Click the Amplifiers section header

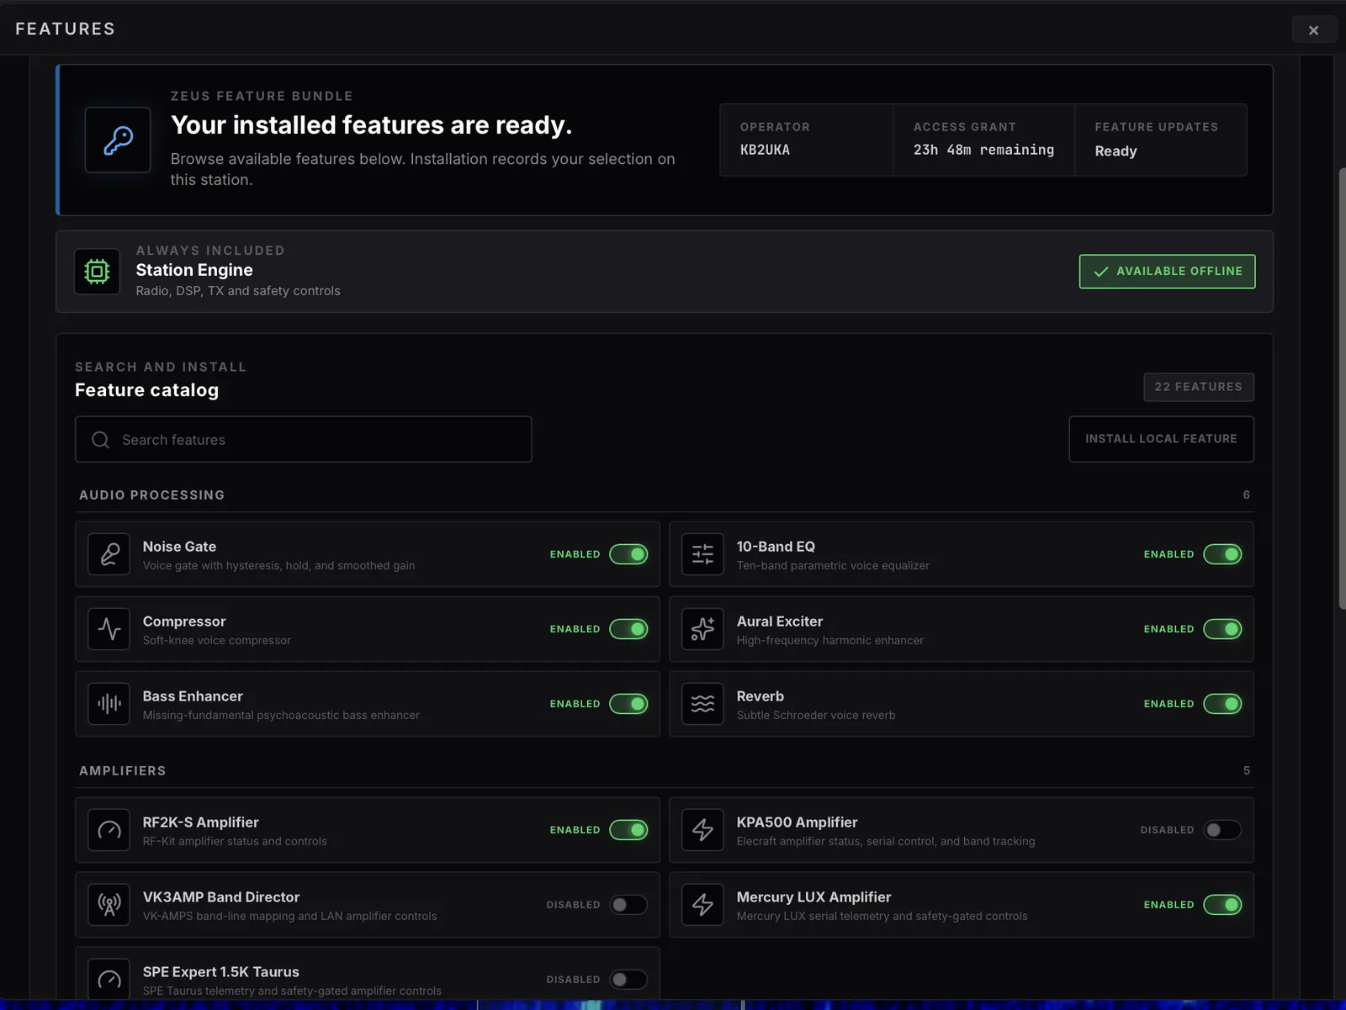point(123,771)
